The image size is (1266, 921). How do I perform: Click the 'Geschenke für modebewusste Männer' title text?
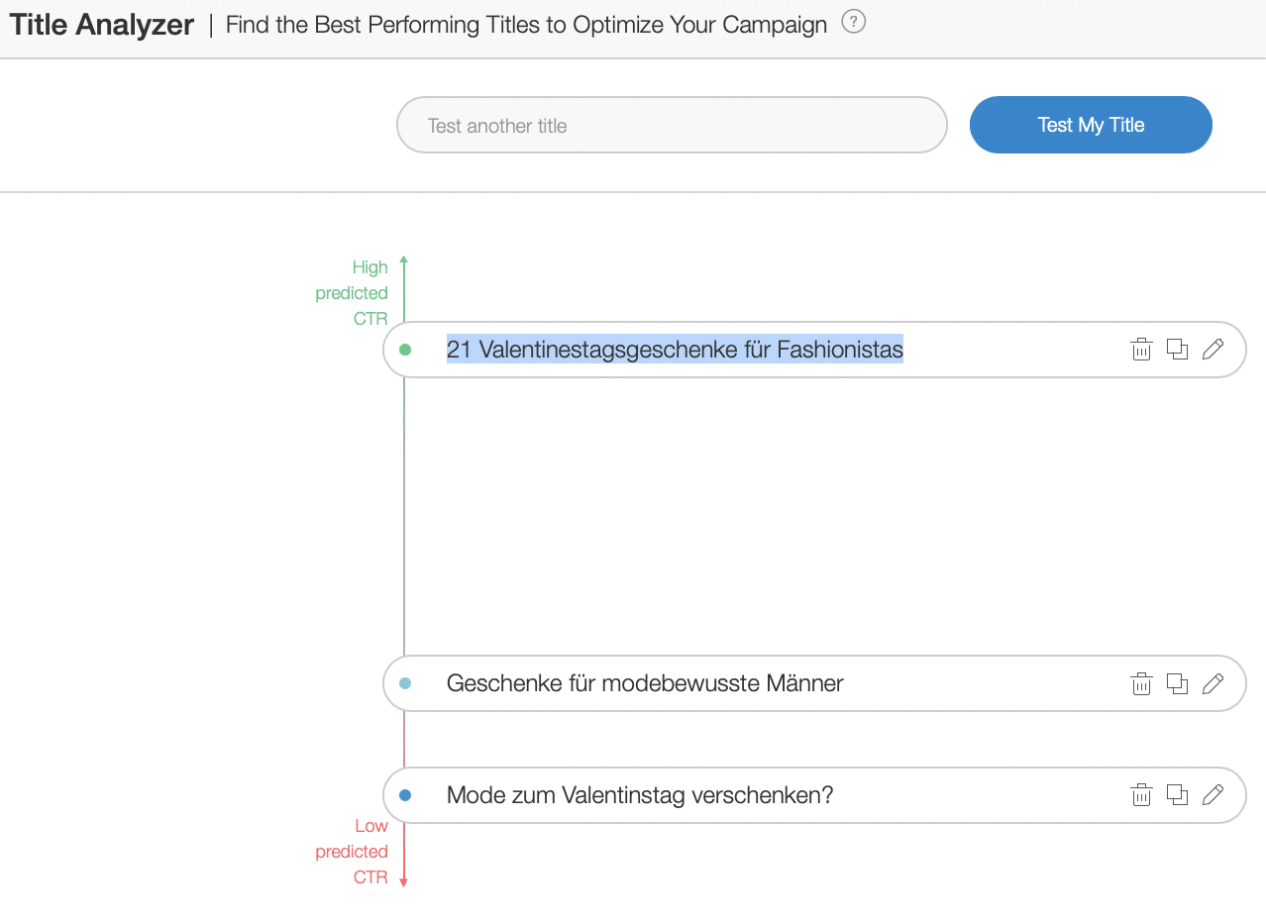[645, 683]
